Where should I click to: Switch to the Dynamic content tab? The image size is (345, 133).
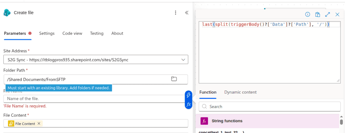[x=240, y=92]
